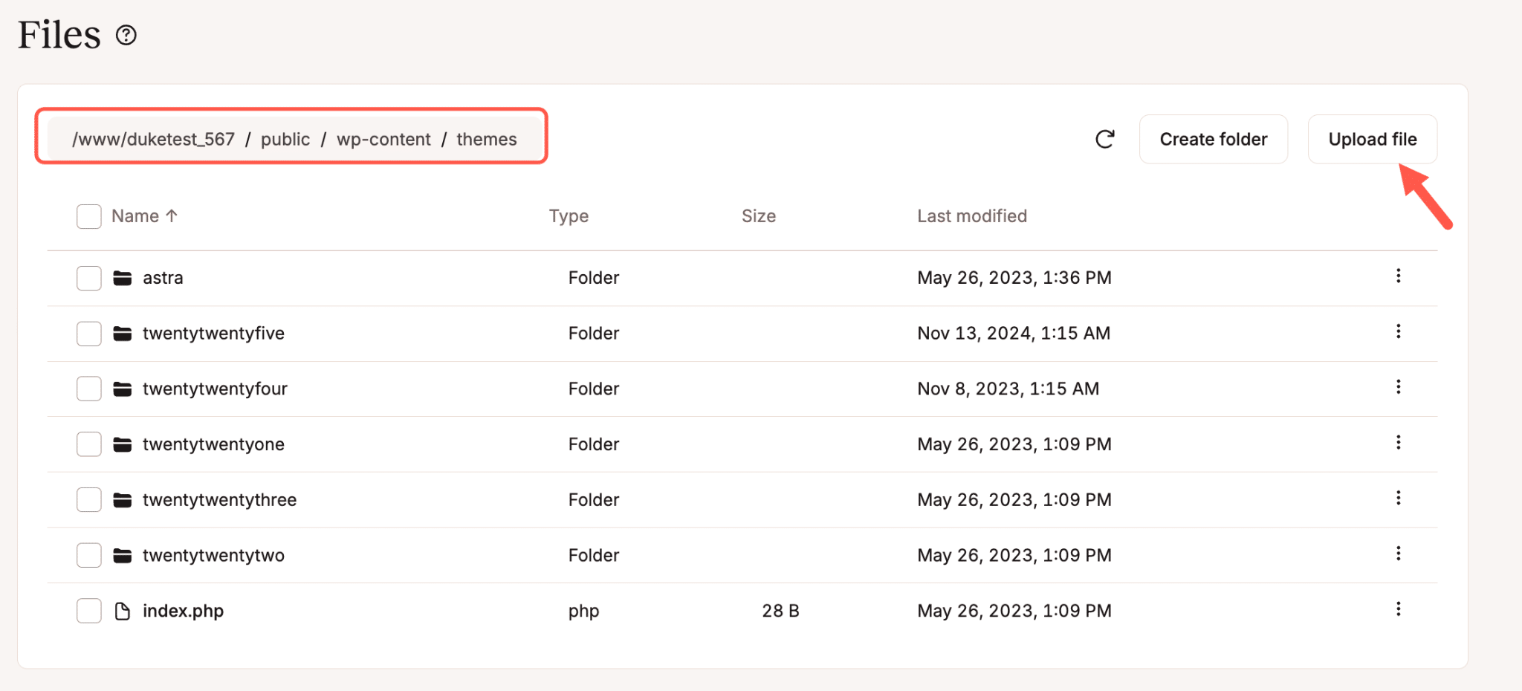Screen dimensions: 1522x691
Task: Click the index.php file icon
Action: [123, 611]
